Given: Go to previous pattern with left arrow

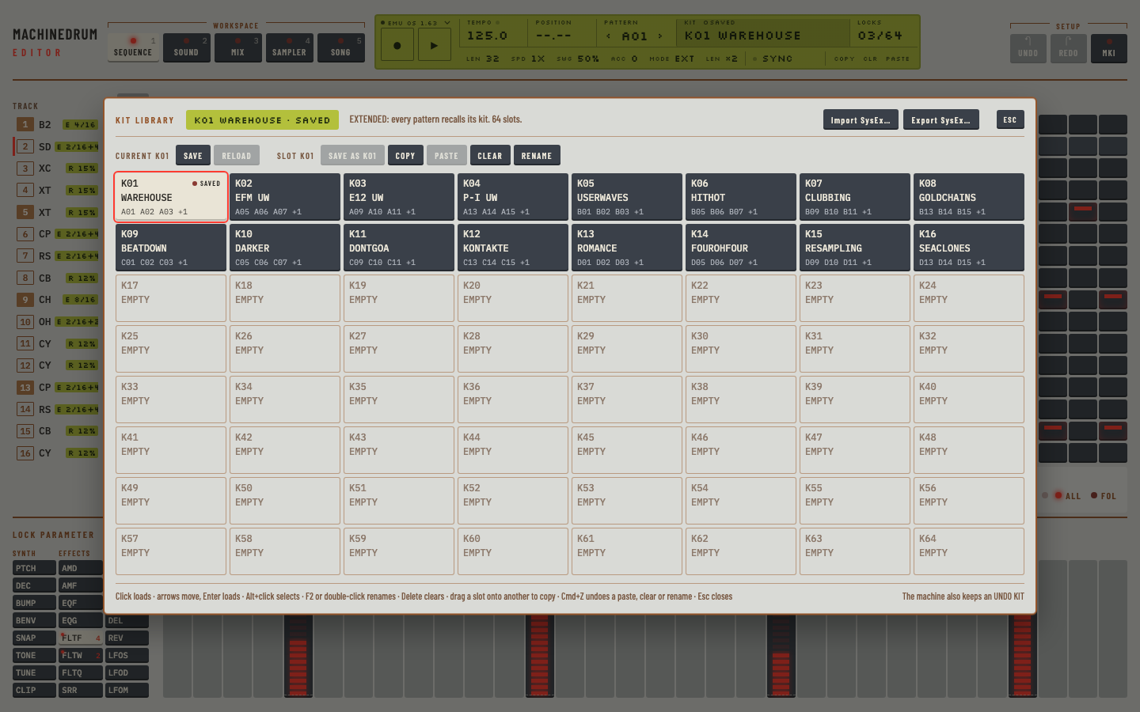Looking at the screenshot, I should click(608, 36).
